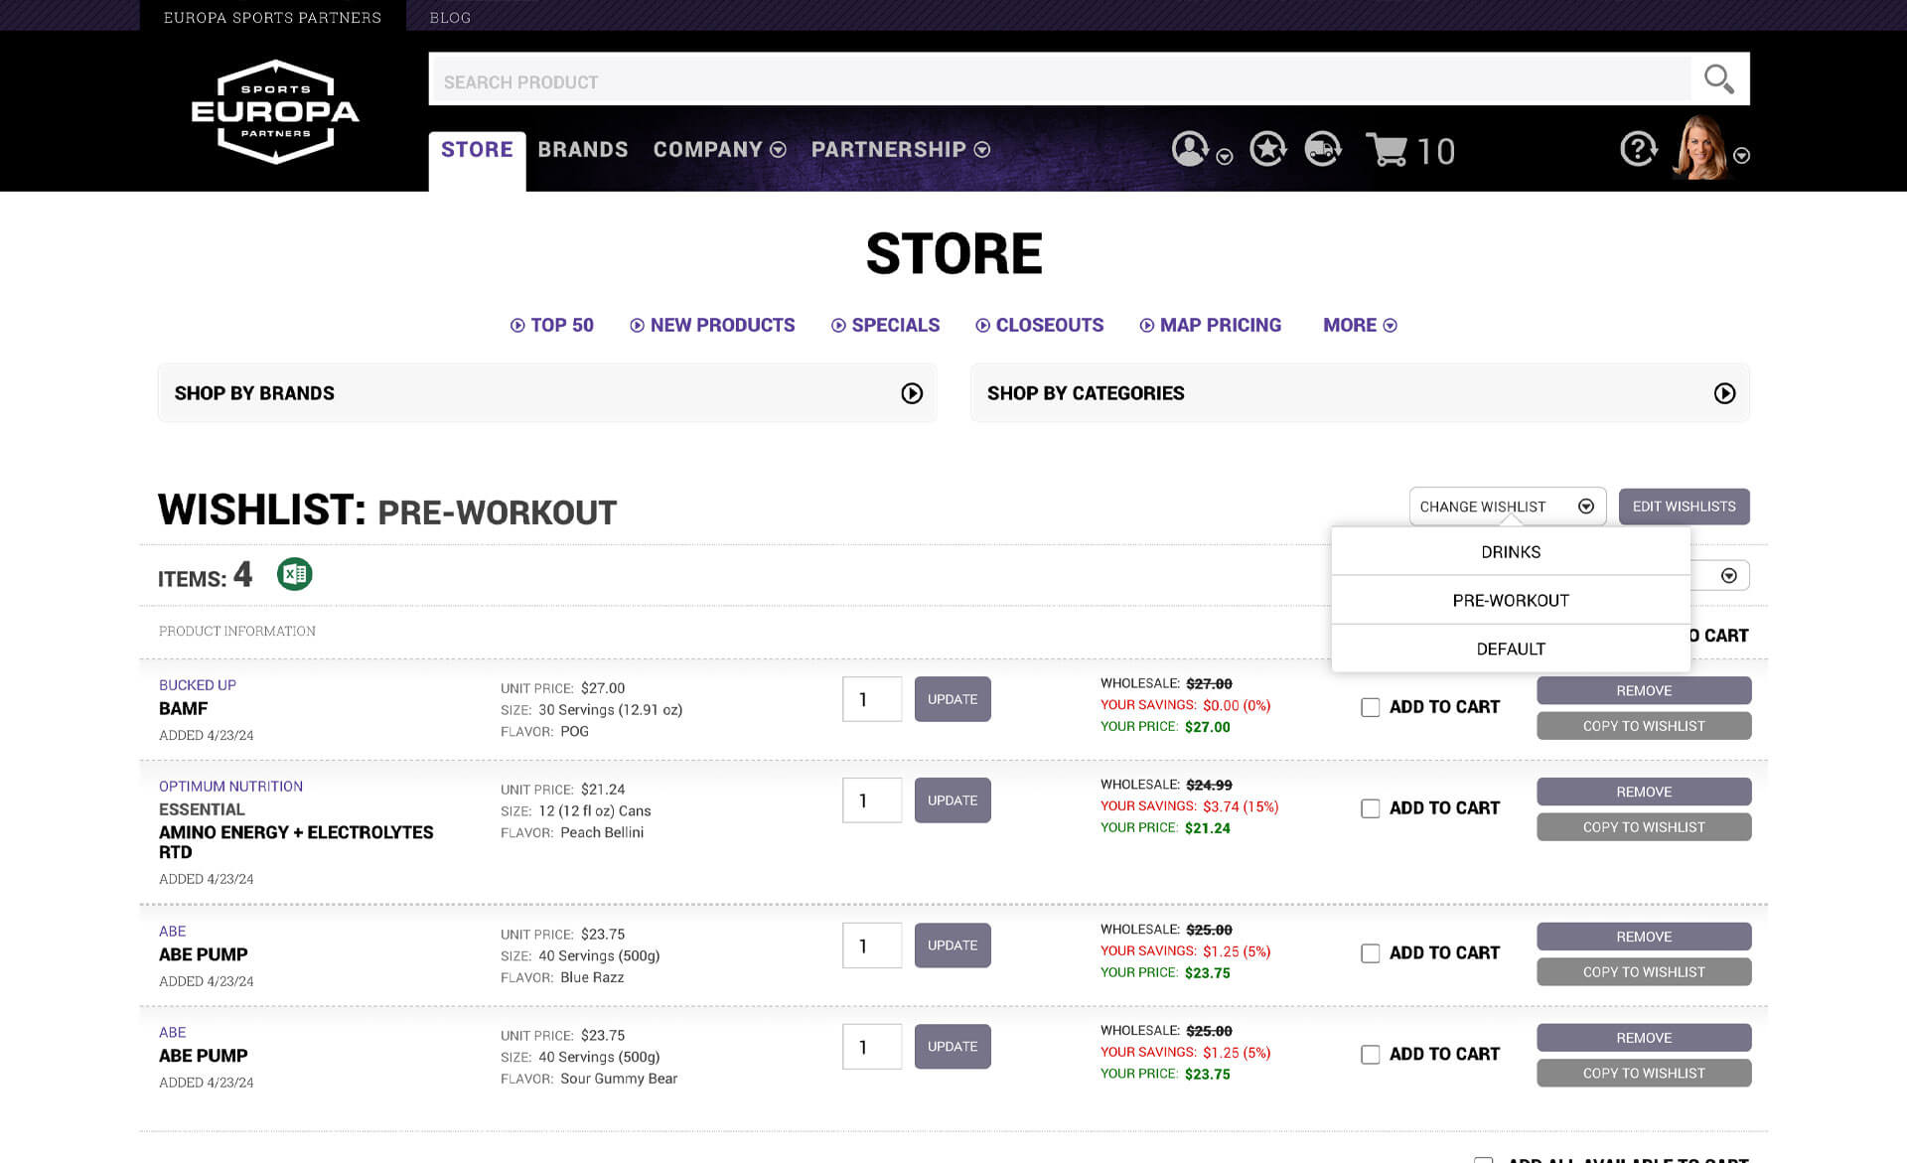Open the account user icon
The image size is (1907, 1163).
tap(1190, 149)
